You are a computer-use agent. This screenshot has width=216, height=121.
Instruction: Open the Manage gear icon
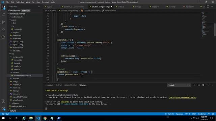(3, 109)
